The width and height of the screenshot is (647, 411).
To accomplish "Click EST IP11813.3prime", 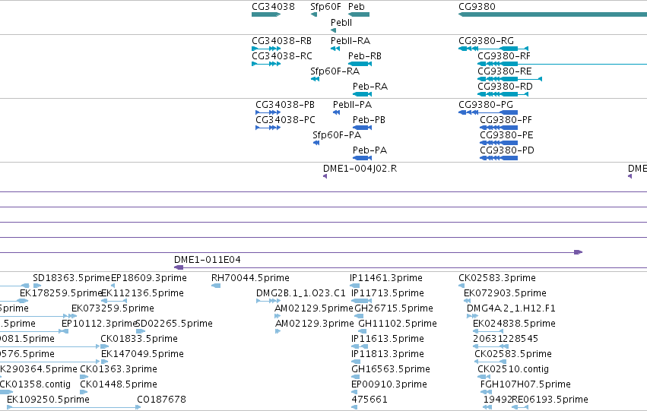I will [x=388, y=355].
